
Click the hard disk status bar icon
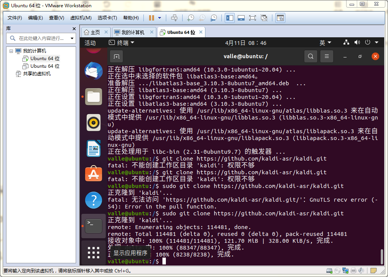pyautogui.click(x=329, y=271)
